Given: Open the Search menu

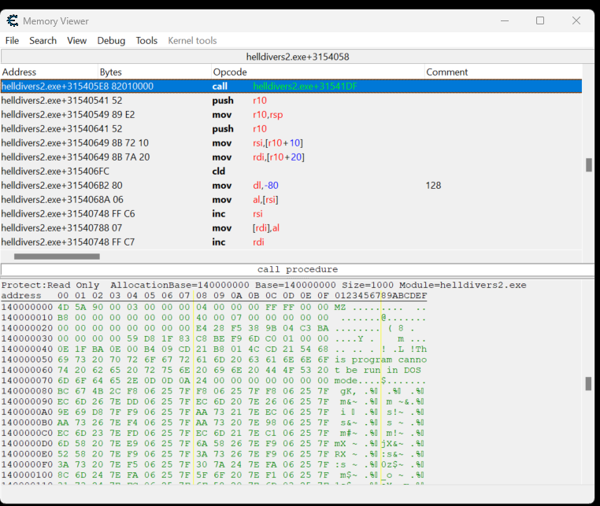Looking at the screenshot, I should pyautogui.click(x=43, y=41).
